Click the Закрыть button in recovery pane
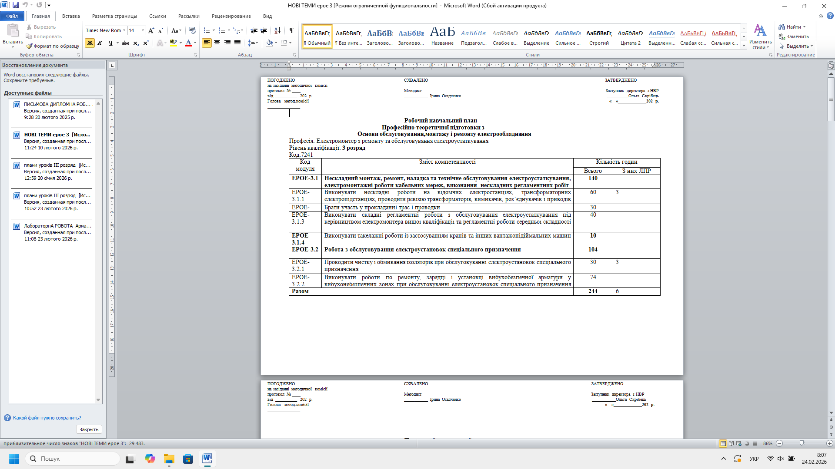This screenshot has height=469, width=835. pyautogui.click(x=89, y=429)
